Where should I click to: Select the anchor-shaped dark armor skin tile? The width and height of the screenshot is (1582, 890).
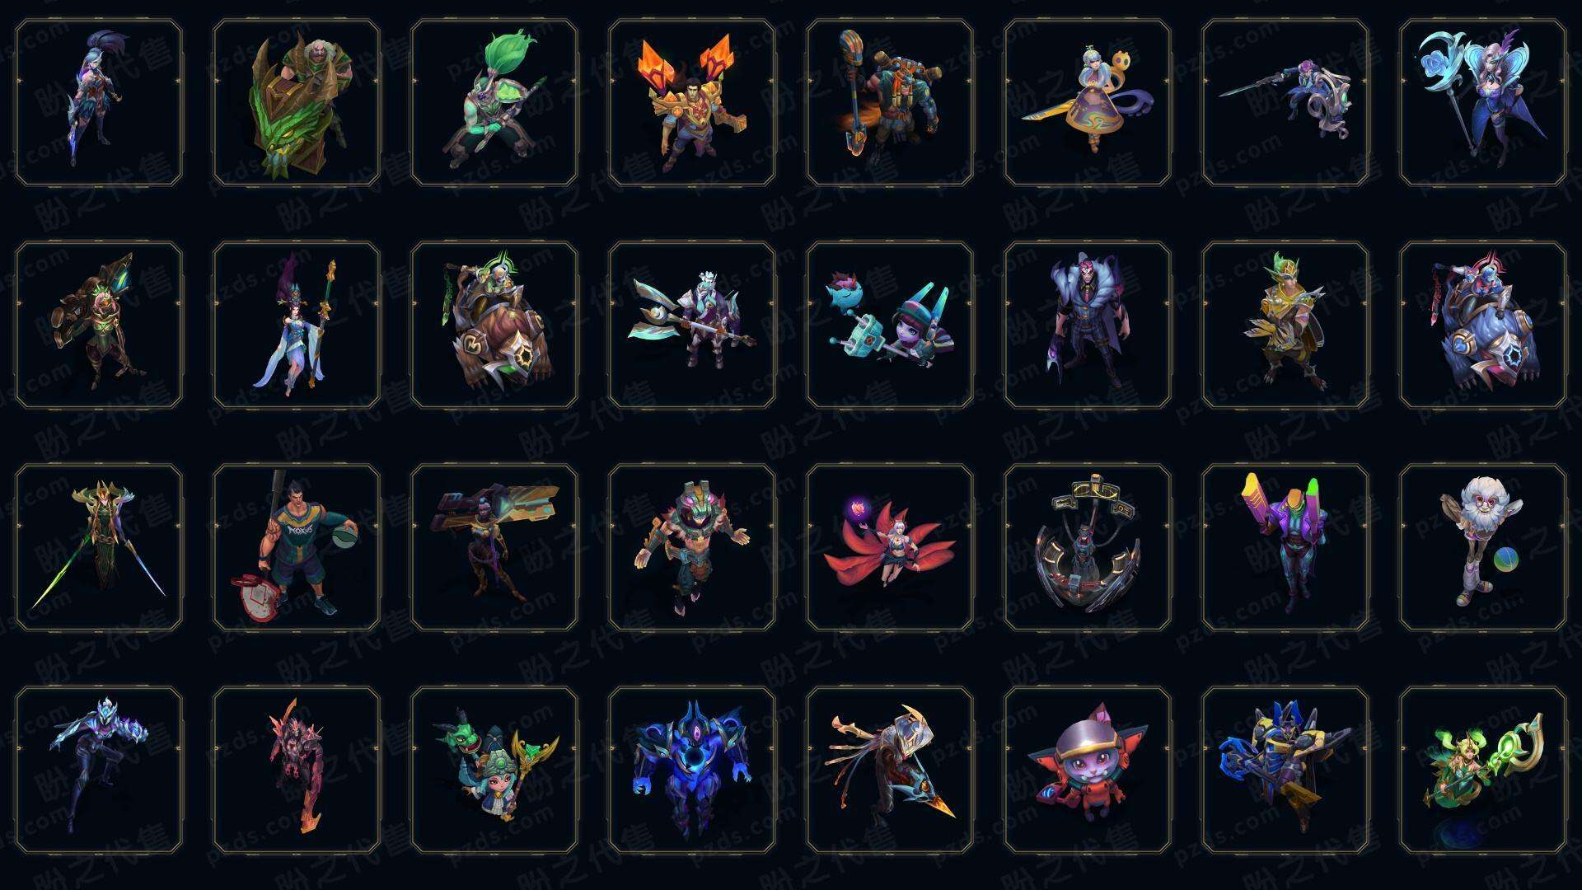[1088, 547]
